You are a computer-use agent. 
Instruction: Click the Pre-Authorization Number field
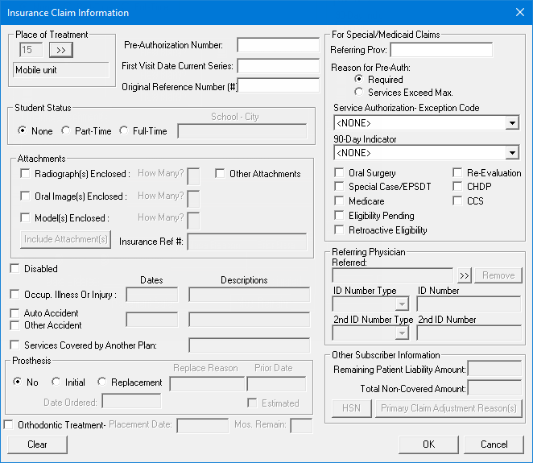click(278, 45)
